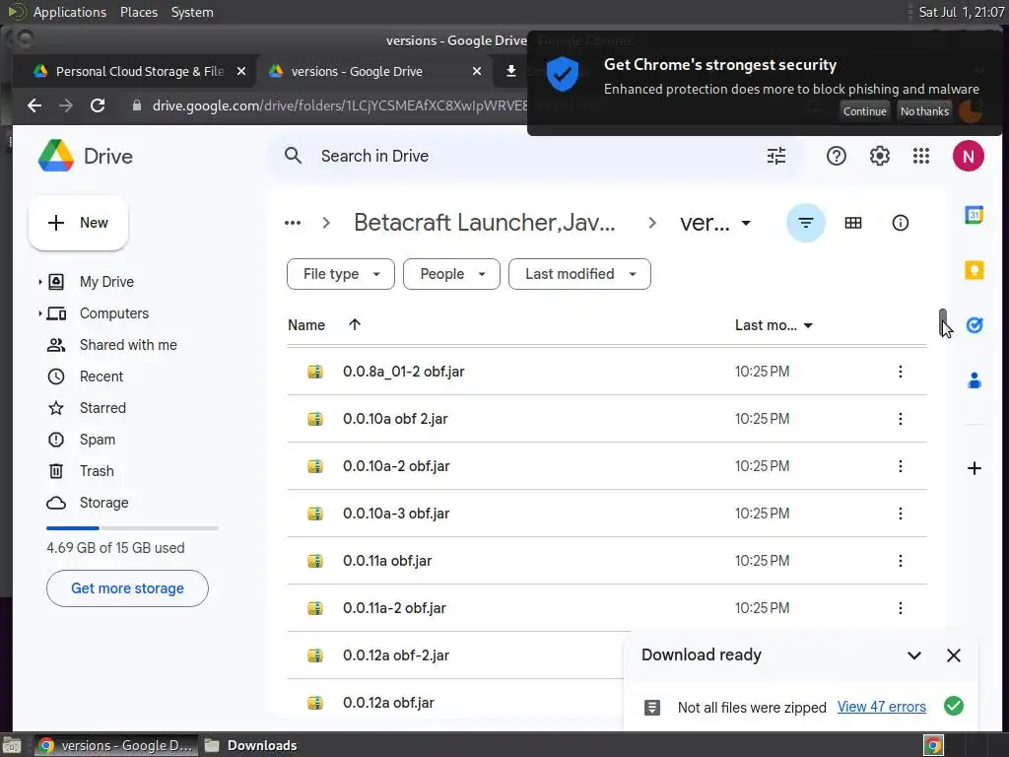Close versions - Google Drive tab
The width and height of the screenshot is (1009, 757).
tap(477, 71)
